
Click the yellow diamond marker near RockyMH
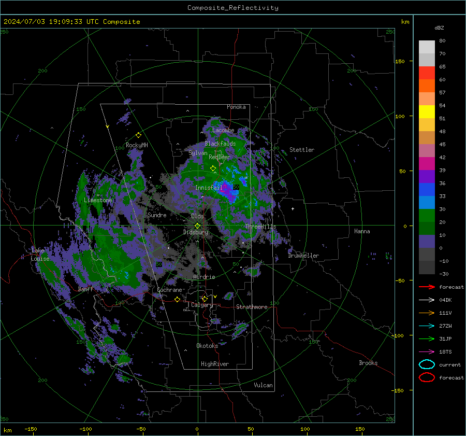coord(138,135)
